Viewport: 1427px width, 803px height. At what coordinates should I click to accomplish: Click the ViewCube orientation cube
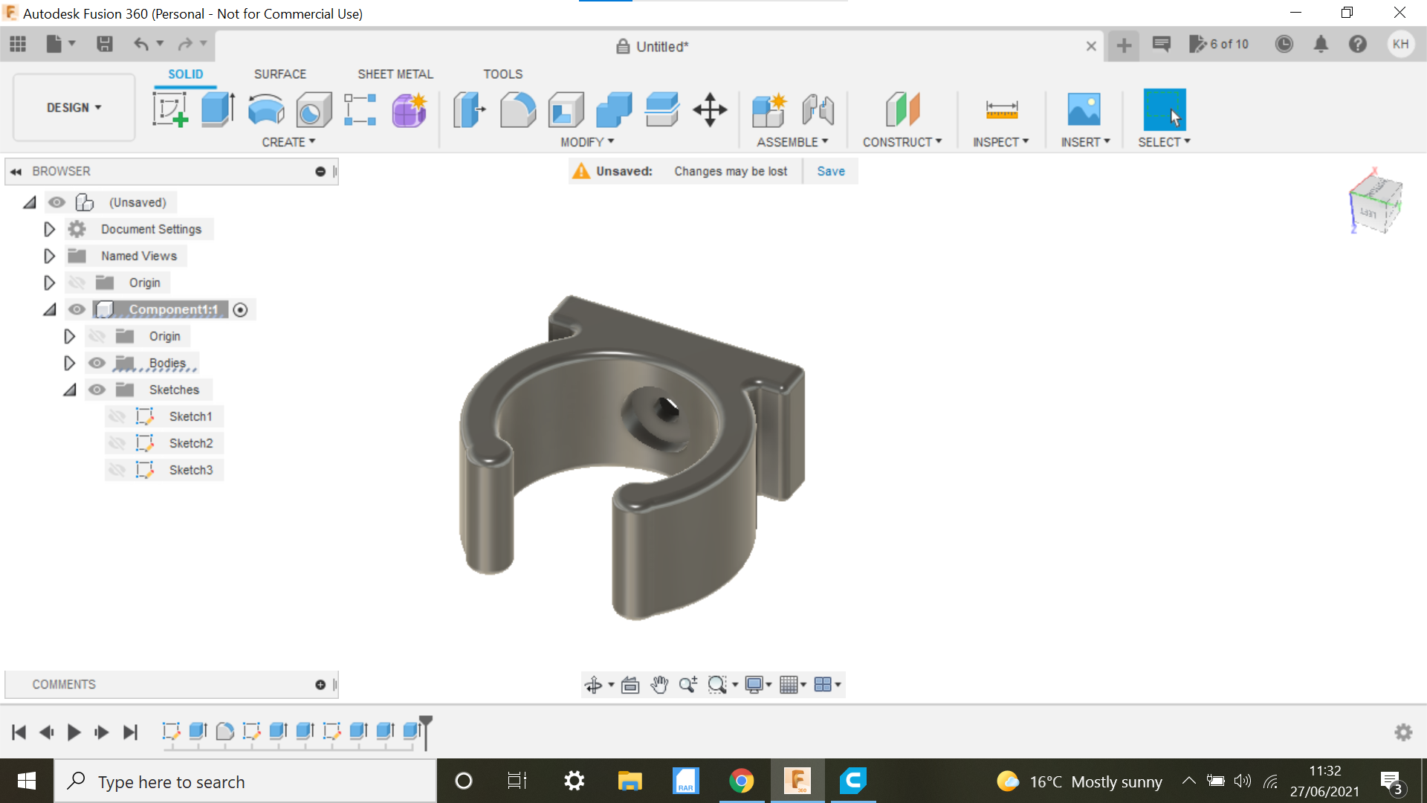pyautogui.click(x=1376, y=202)
